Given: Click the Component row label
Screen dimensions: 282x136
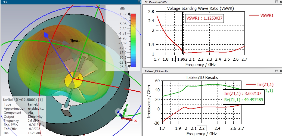Looking at the screenshot, I should coord(13,113).
